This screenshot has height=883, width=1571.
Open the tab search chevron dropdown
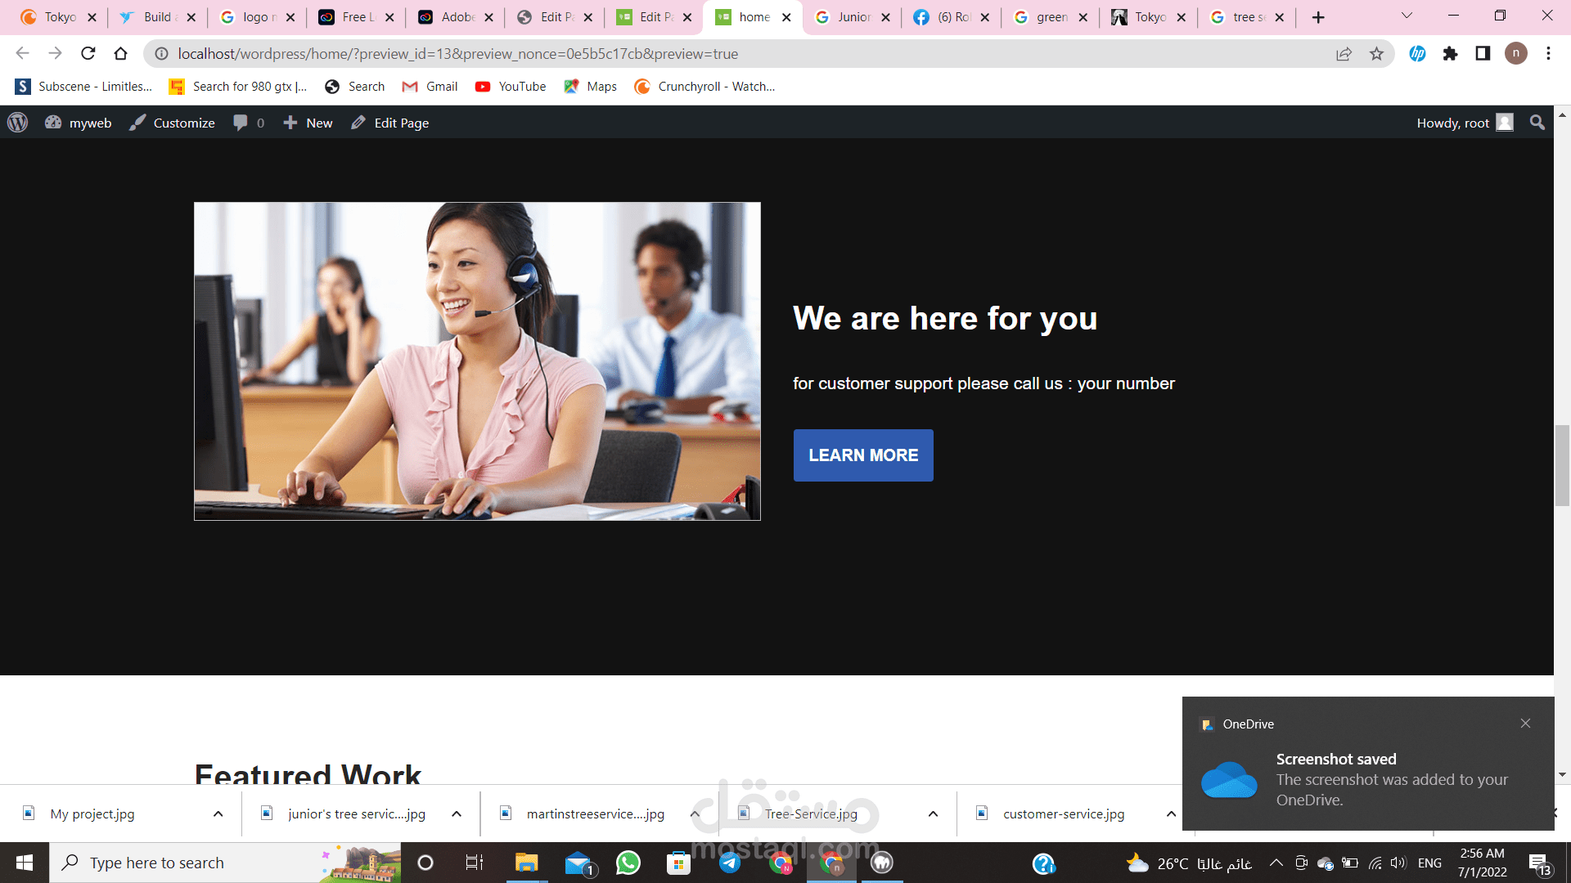coord(1407,16)
